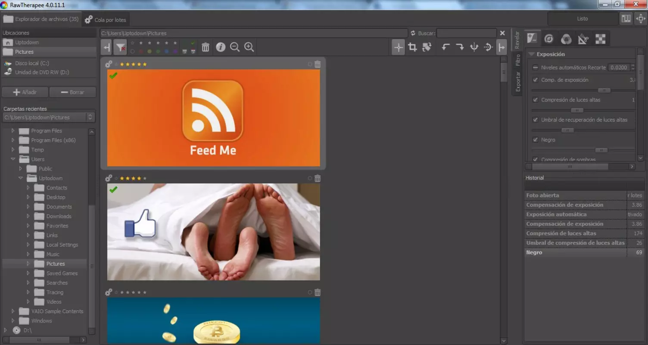648x345 pixels.
Task: Open the Exposure tools tab icon
Action: pos(533,38)
